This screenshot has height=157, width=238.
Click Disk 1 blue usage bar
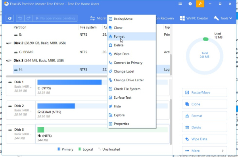coord(69,82)
